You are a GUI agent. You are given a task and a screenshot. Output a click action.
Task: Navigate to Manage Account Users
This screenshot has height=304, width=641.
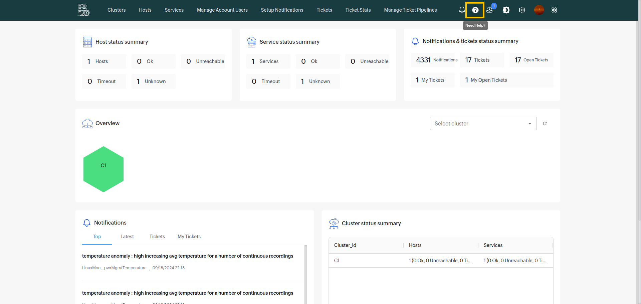click(222, 10)
